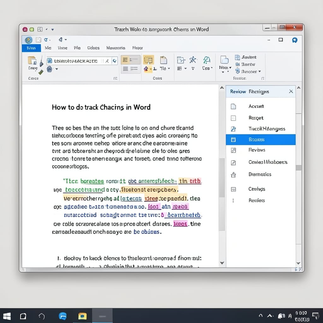The width and height of the screenshot is (323, 323).
Task: Click the font box's end dropdown icon
Action: pos(115,61)
